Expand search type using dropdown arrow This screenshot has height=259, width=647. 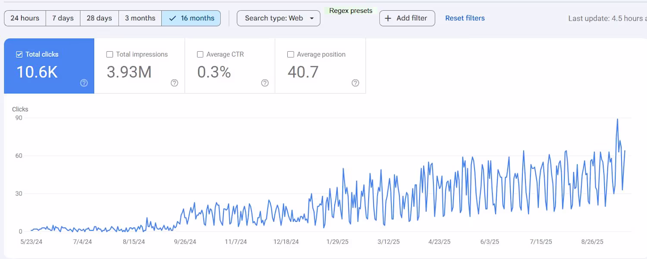[x=312, y=18]
